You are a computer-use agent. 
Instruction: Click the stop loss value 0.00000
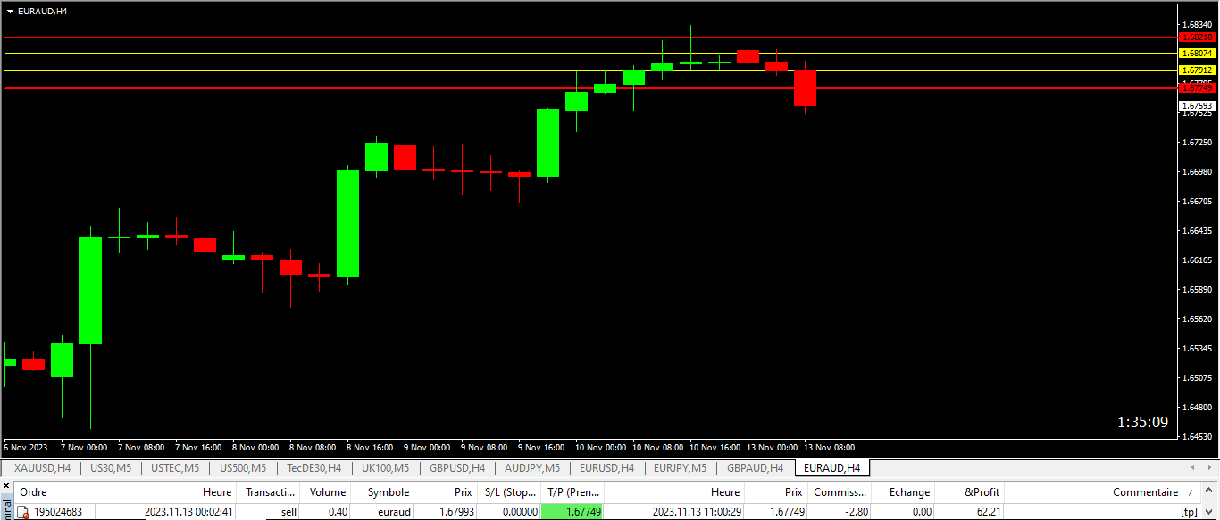tap(520, 512)
